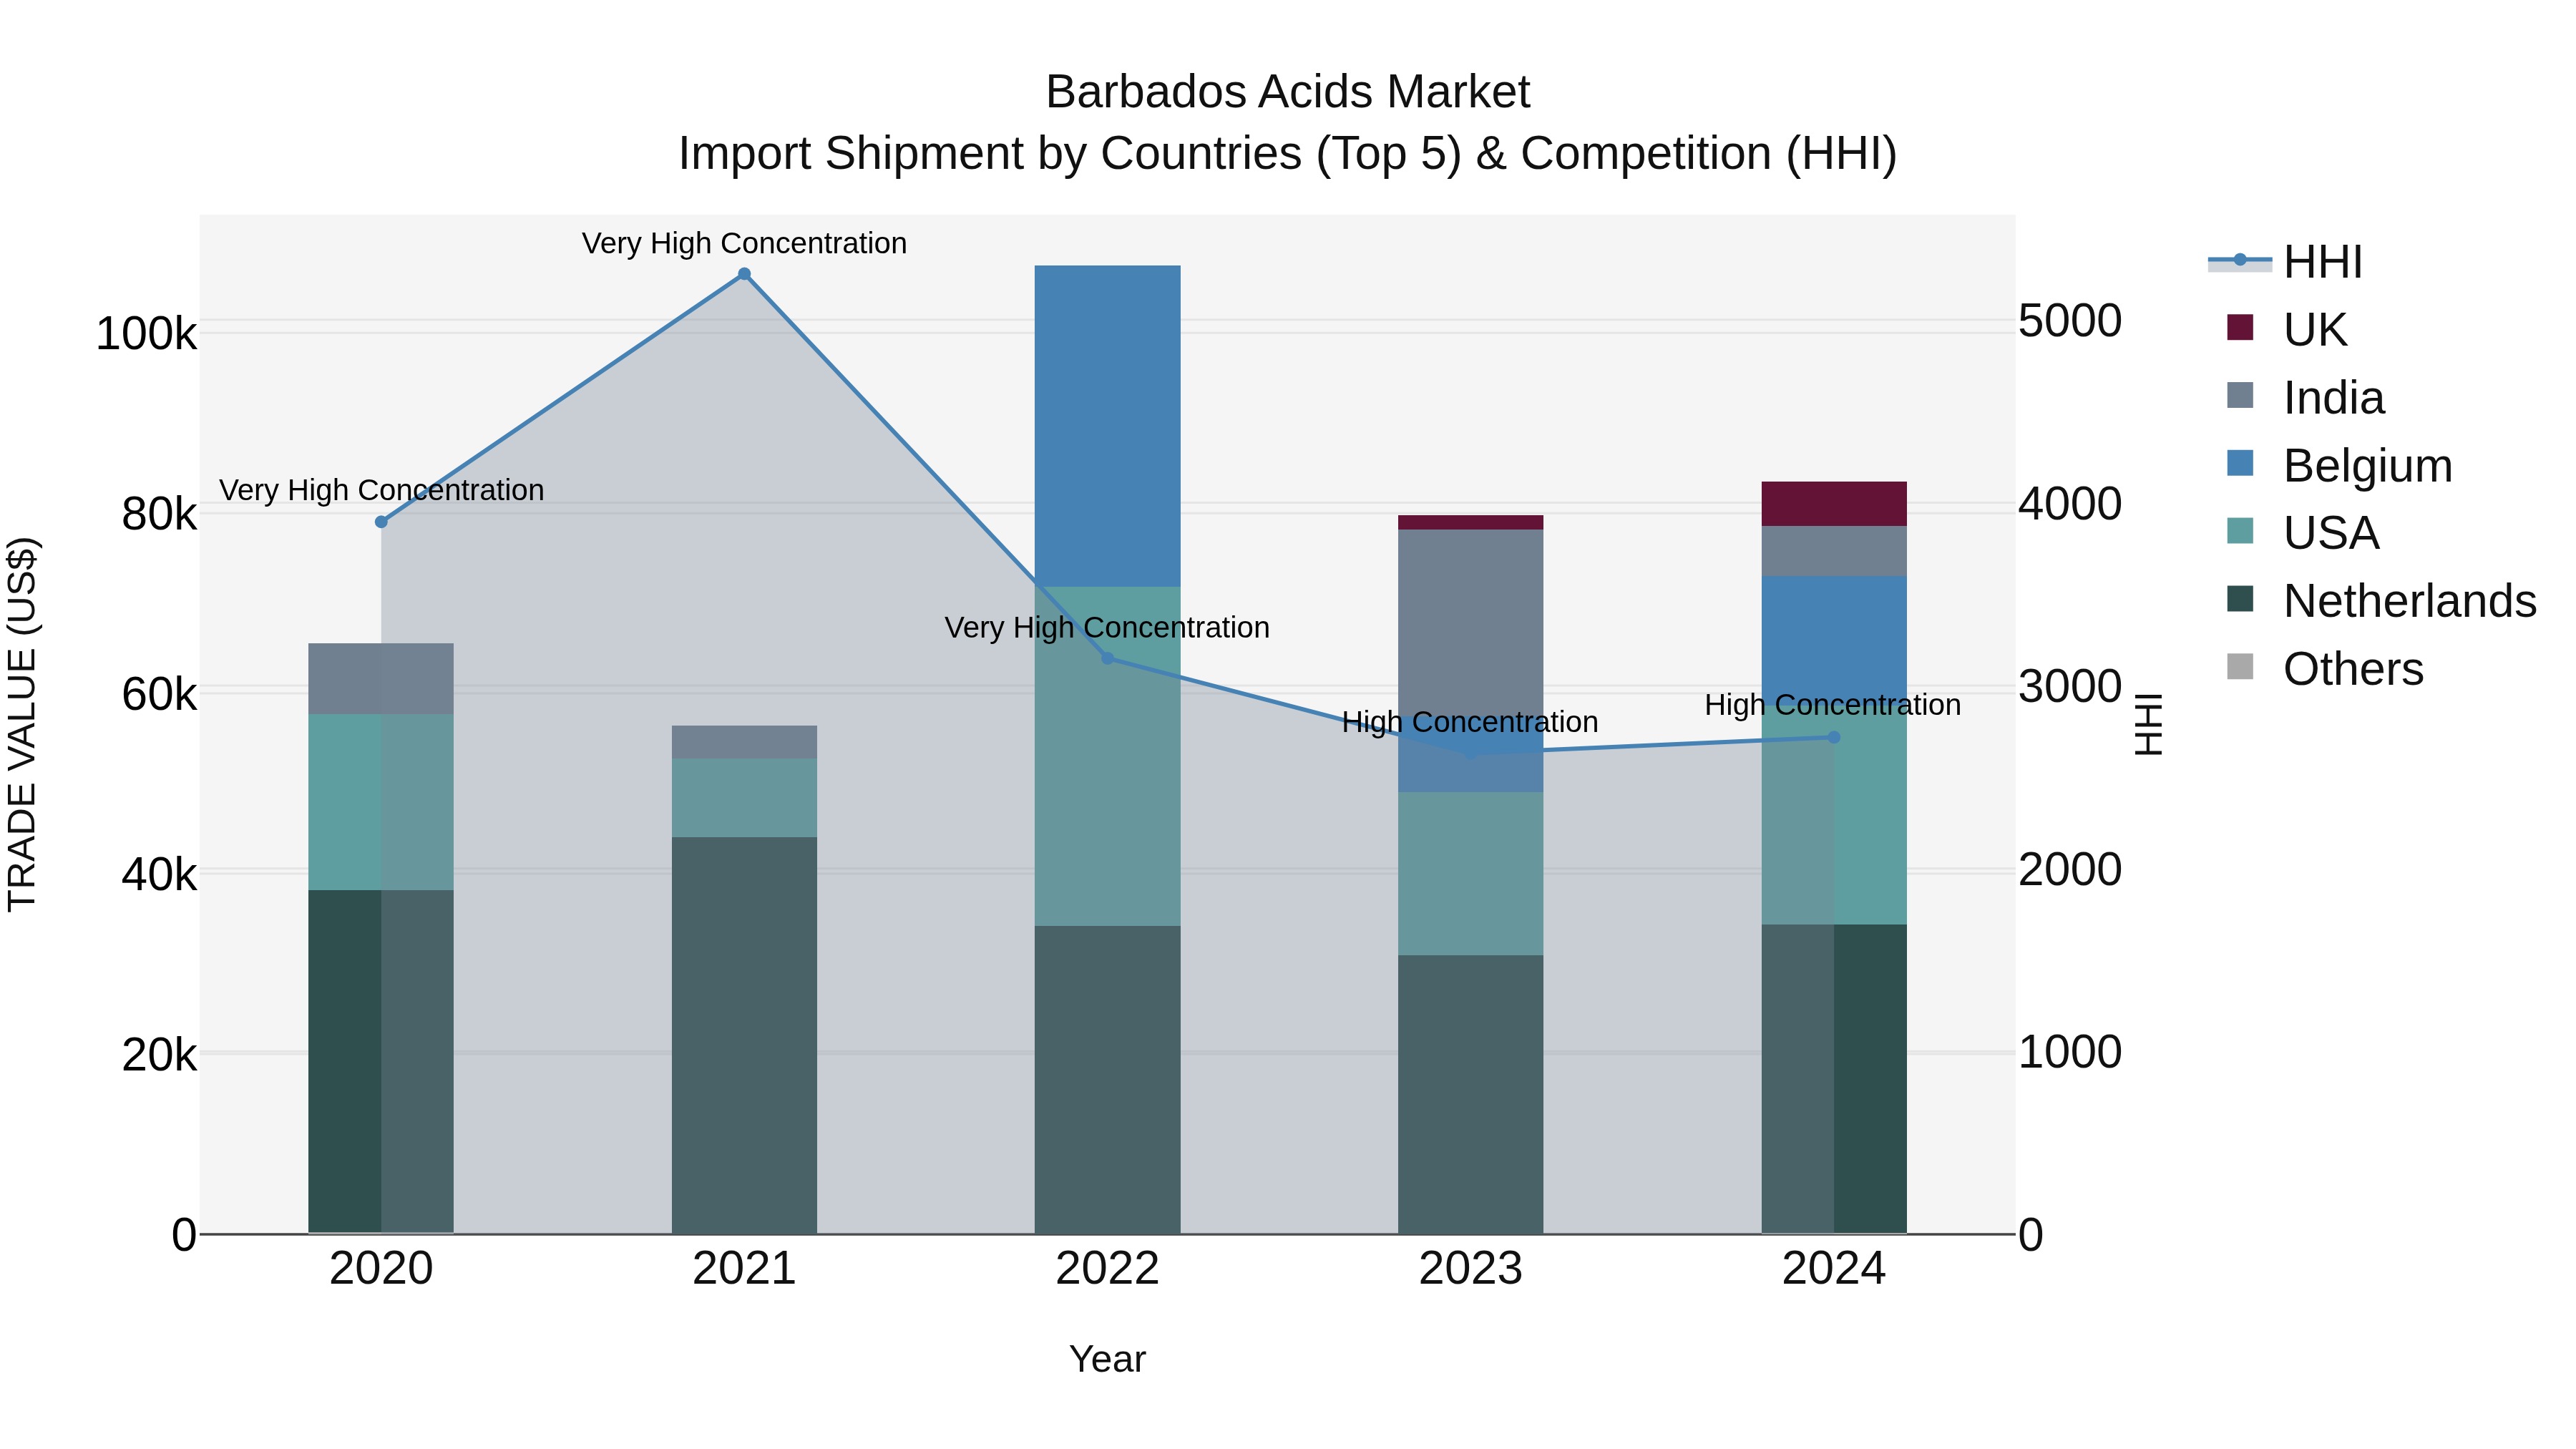
Task: Select the Belgium segment of the 2022 bar
Action: [x=1107, y=426]
